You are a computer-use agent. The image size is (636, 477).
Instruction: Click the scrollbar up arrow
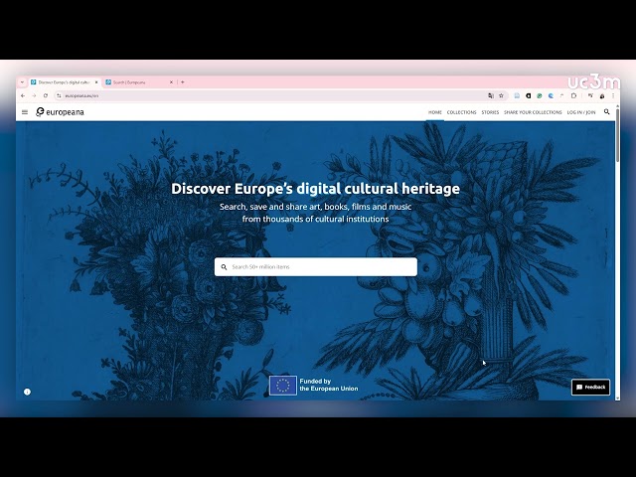tap(618, 106)
